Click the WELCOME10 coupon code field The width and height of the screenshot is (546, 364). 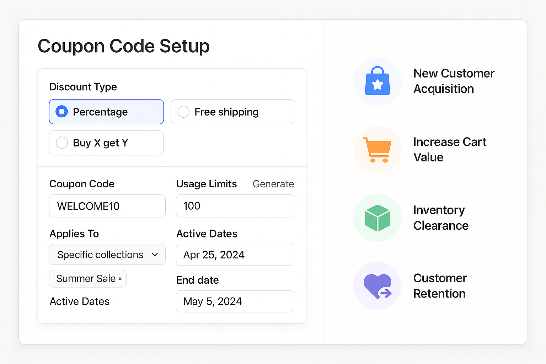coord(107,206)
